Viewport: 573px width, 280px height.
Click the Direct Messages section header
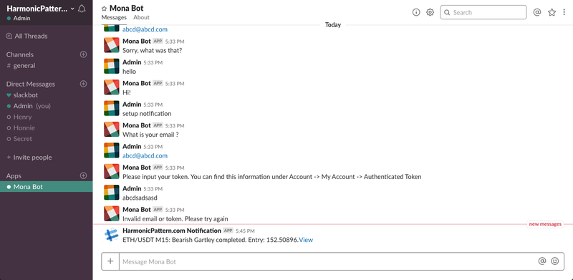point(31,84)
